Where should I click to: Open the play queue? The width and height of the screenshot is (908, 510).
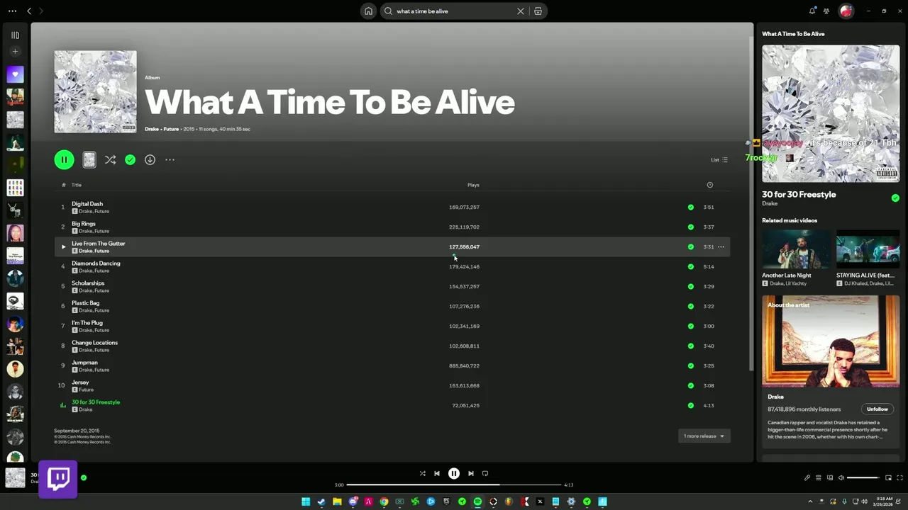[819, 478]
